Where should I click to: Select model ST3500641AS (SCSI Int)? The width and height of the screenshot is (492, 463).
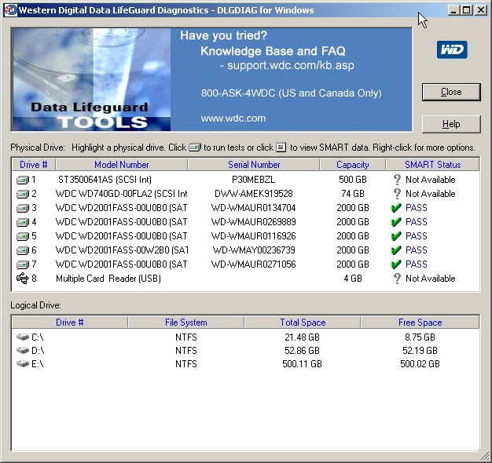[105, 180]
